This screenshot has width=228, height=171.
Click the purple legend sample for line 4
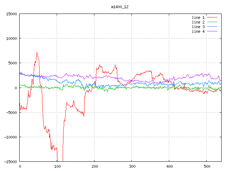212,31
